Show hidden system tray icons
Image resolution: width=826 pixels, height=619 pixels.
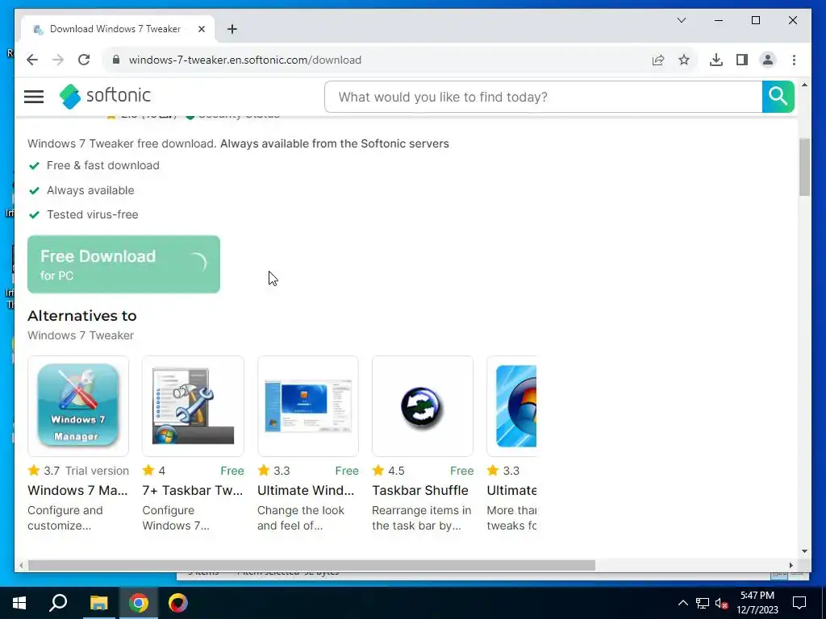(x=682, y=603)
